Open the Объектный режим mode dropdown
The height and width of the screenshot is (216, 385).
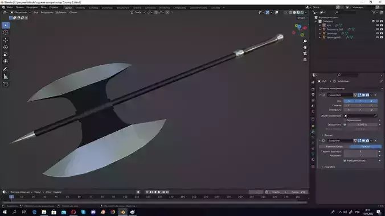(x=21, y=13)
